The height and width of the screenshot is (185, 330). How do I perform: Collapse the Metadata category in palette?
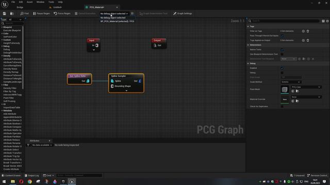(2, 111)
